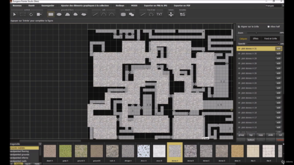
Task: Open the templates tool icon
Action: click(182, 14)
